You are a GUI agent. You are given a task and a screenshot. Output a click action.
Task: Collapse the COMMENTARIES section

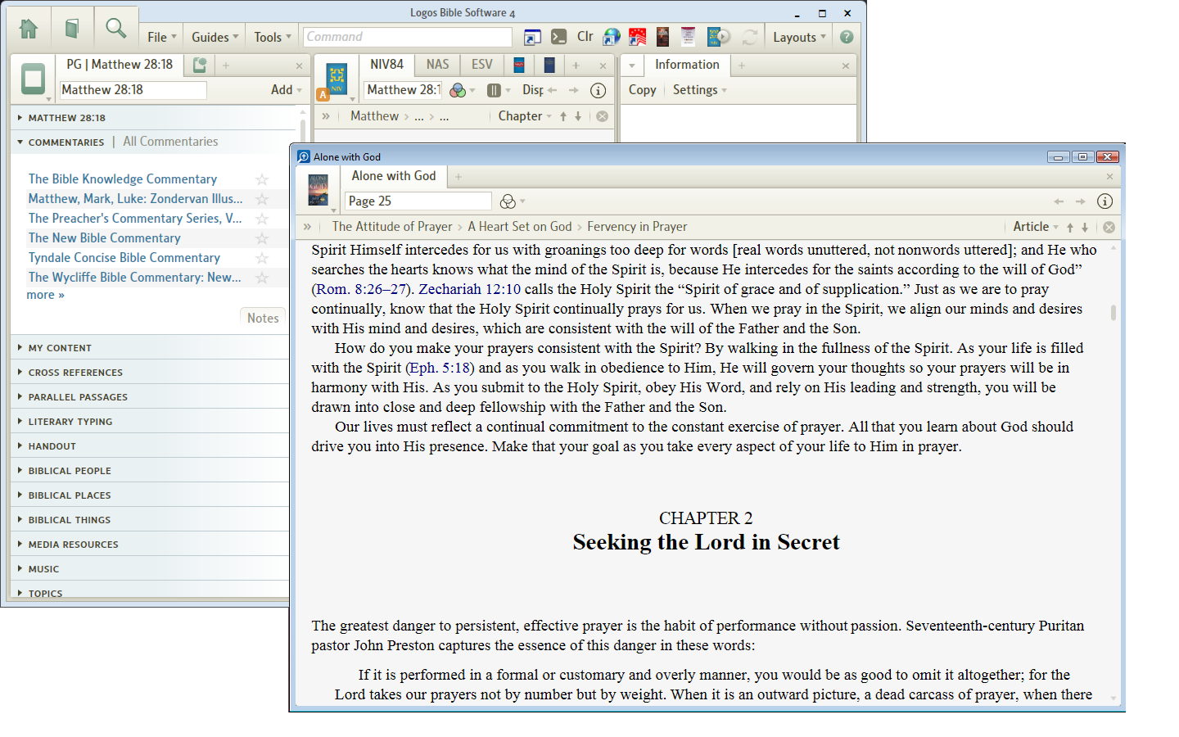[61, 142]
